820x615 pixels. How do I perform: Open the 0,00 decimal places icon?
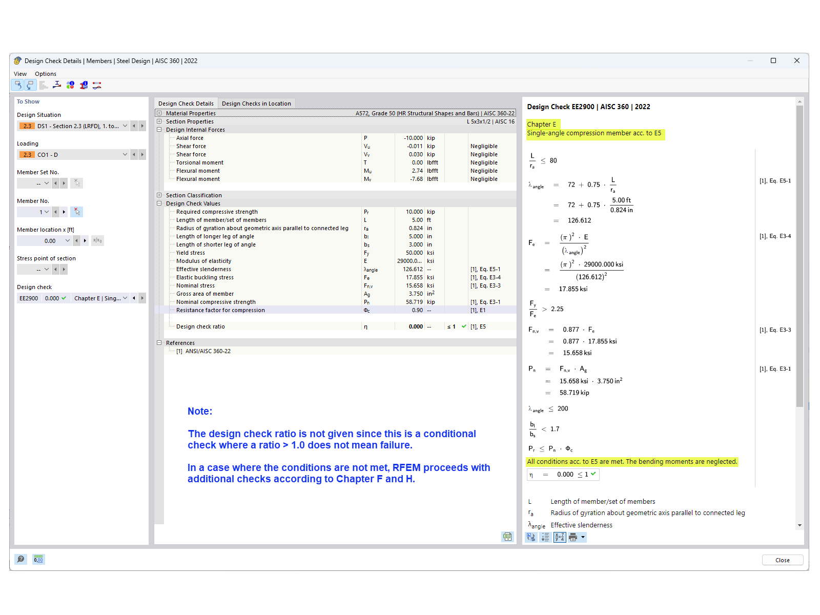(38, 559)
